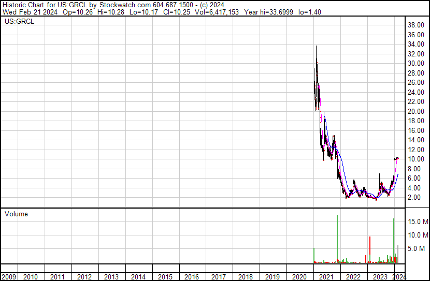Click the 30.00 price axis label

coord(416,63)
